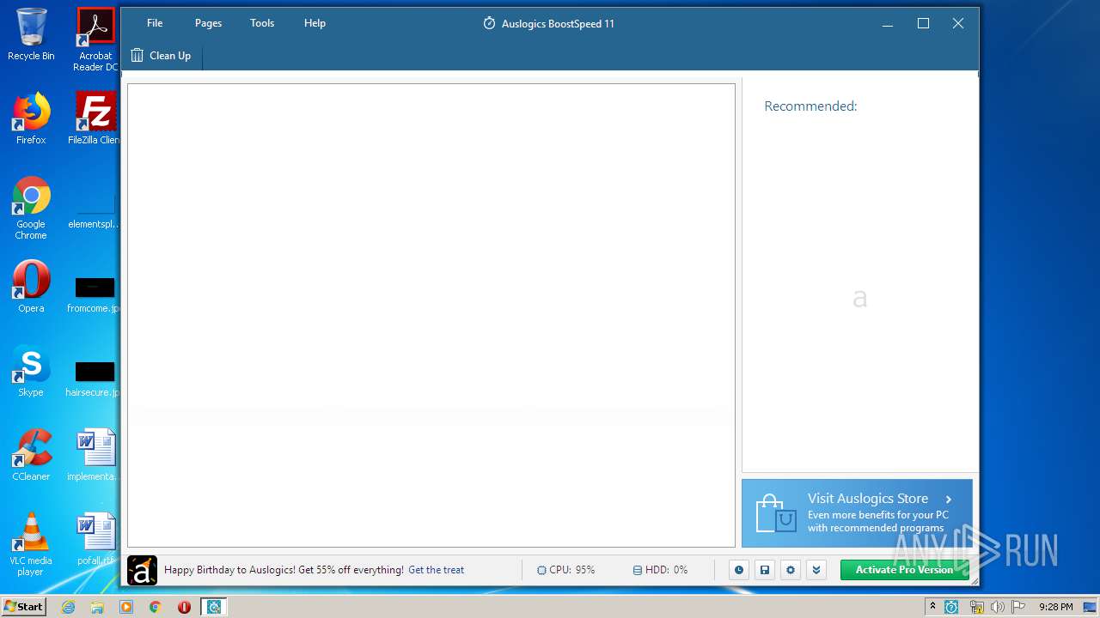Viewport: 1100px width, 618px height.
Task: Select the pofall.rtf document on desktop
Action: (x=95, y=539)
